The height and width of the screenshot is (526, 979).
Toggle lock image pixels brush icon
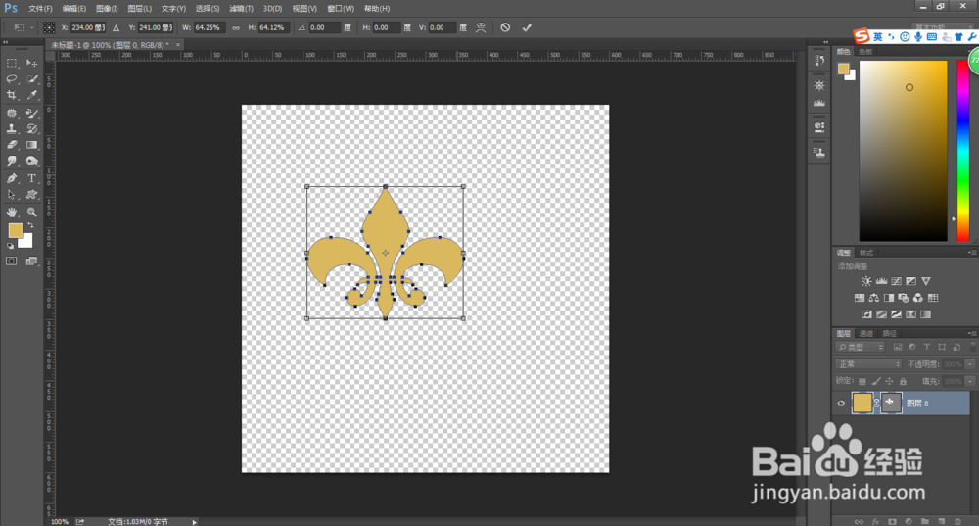click(x=876, y=381)
